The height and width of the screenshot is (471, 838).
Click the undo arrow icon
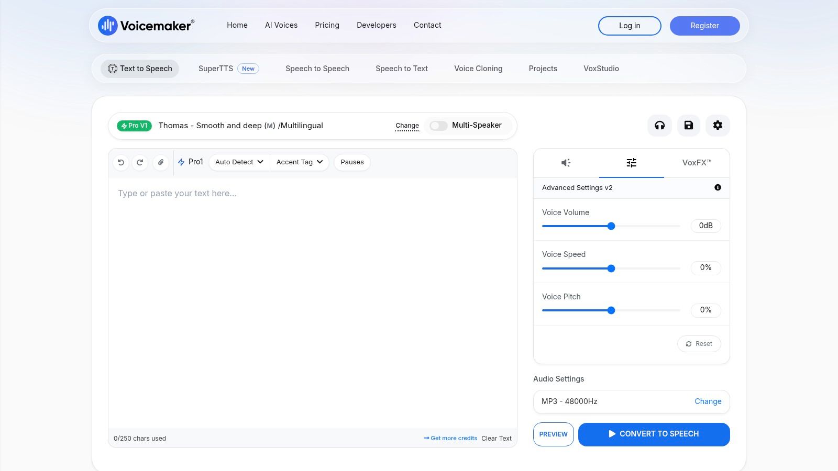(x=121, y=162)
